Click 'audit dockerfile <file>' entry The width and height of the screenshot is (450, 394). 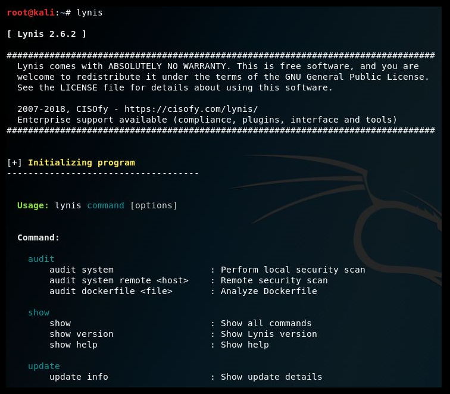(x=111, y=291)
